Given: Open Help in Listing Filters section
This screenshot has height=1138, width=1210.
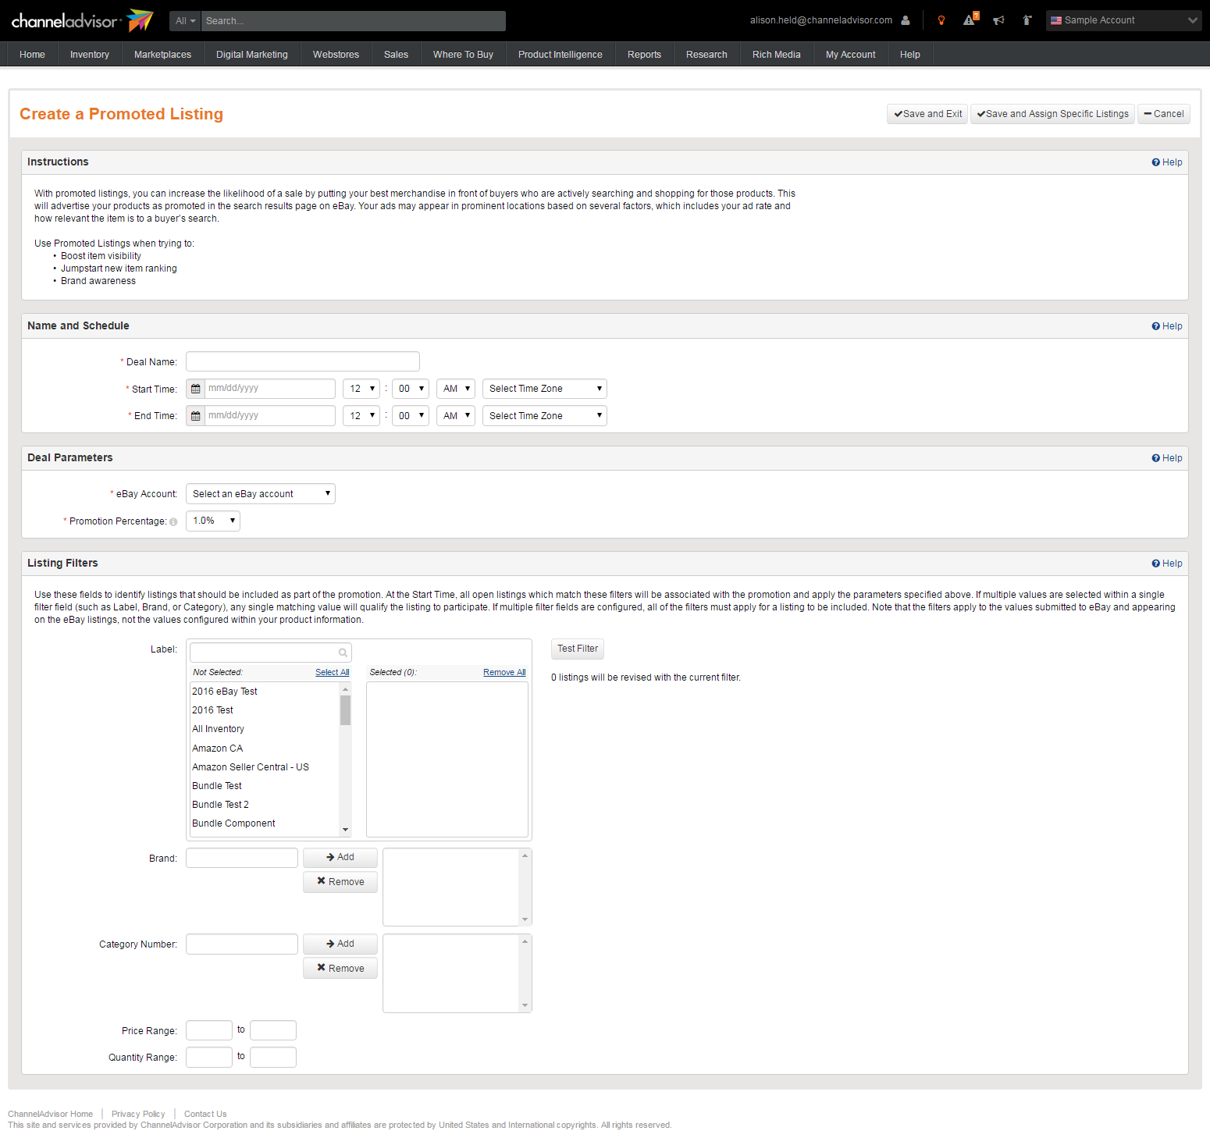Looking at the screenshot, I should 1167,564.
